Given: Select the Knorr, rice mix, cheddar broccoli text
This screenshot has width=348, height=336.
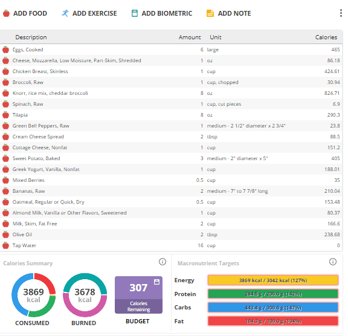Looking at the screenshot, I should pyautogui.click(x=50, y=93).
